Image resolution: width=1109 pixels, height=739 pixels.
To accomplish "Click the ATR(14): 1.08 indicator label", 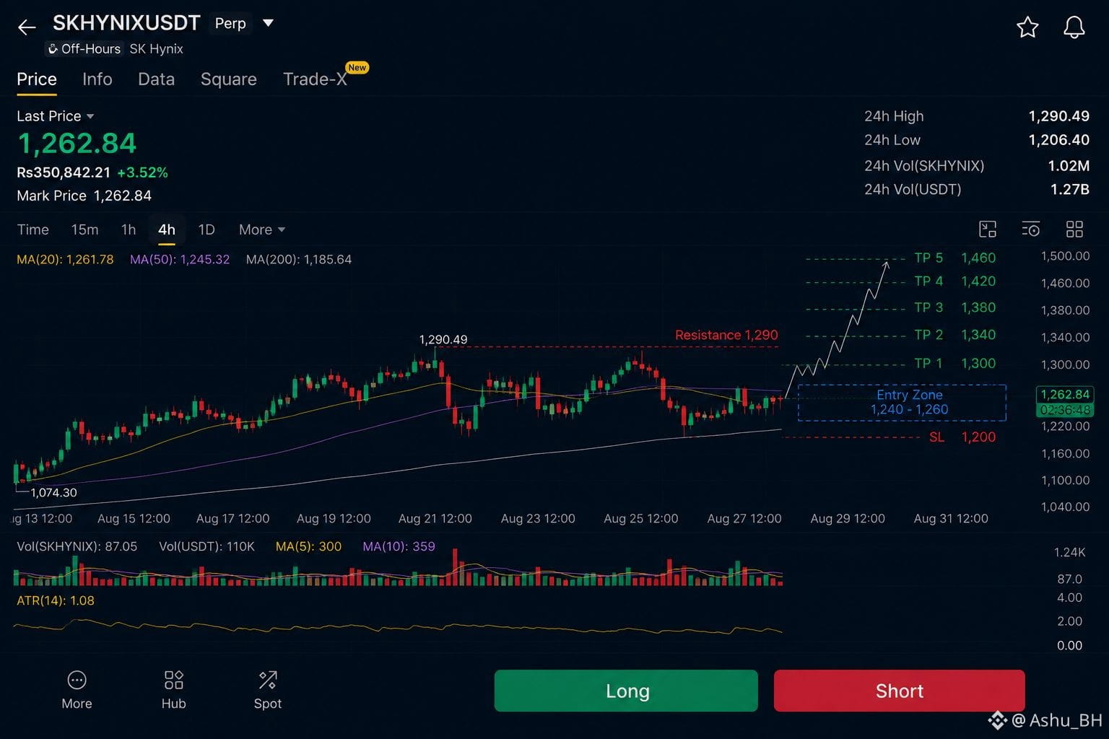I will 56,600.
